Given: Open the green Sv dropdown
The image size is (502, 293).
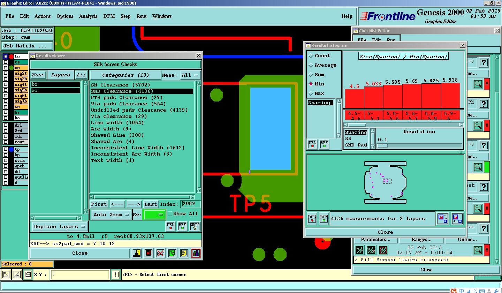Looking at the screenshot, I should (155, 215).
